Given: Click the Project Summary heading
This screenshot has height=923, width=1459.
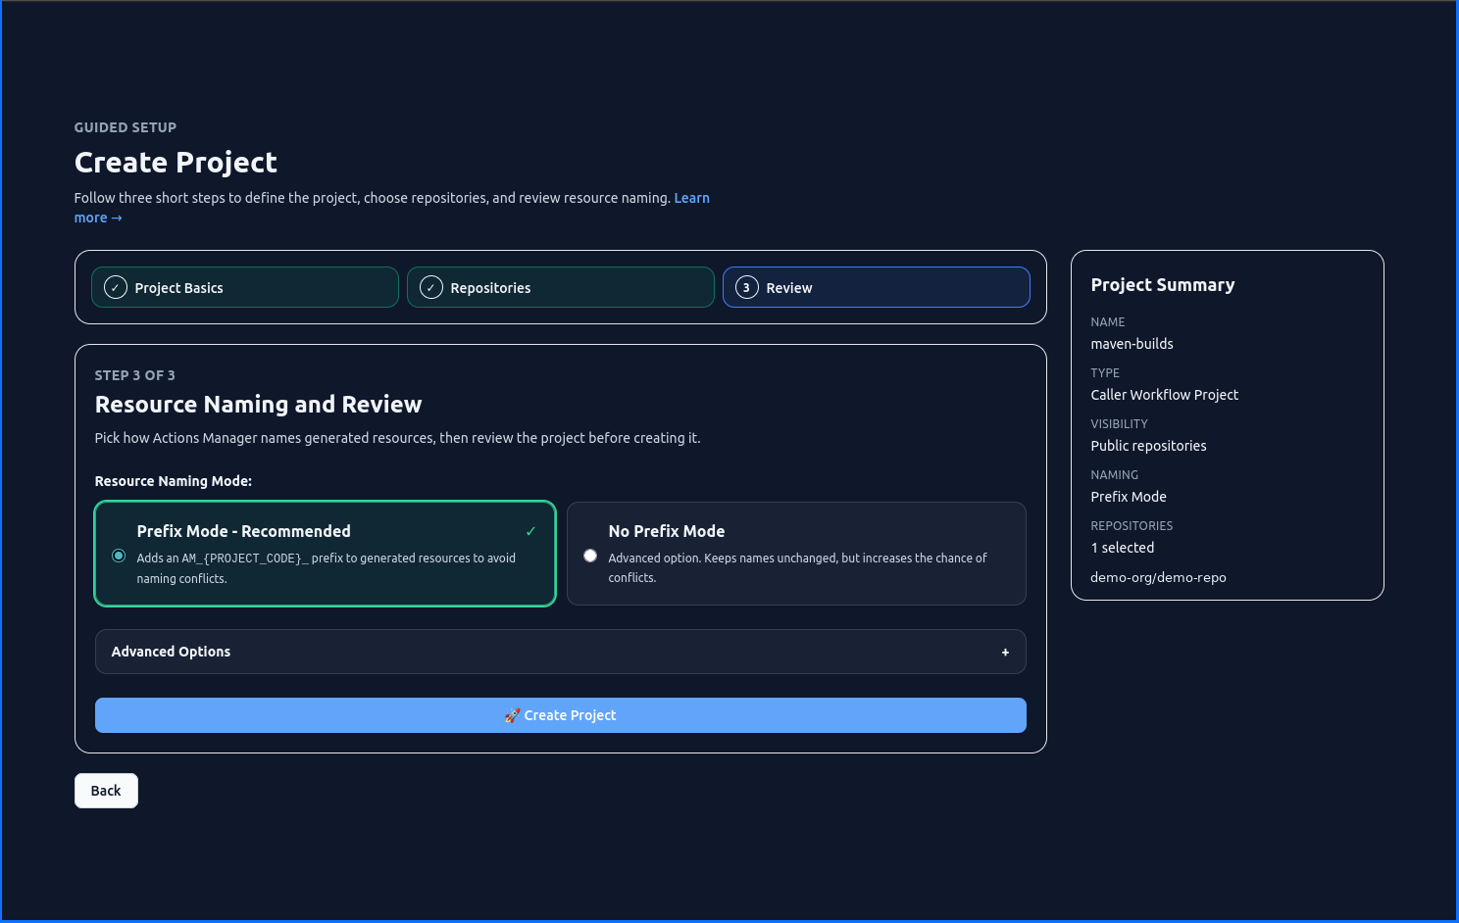Looking at the screenshot, I should [x=1163, y=285].
